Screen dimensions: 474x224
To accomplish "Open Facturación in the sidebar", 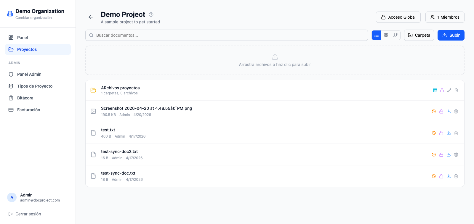I will [x=38, y=110].
